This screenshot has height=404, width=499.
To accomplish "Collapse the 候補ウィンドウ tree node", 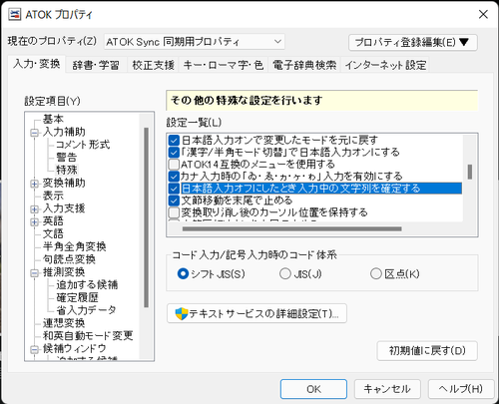I will pos(34,349).
